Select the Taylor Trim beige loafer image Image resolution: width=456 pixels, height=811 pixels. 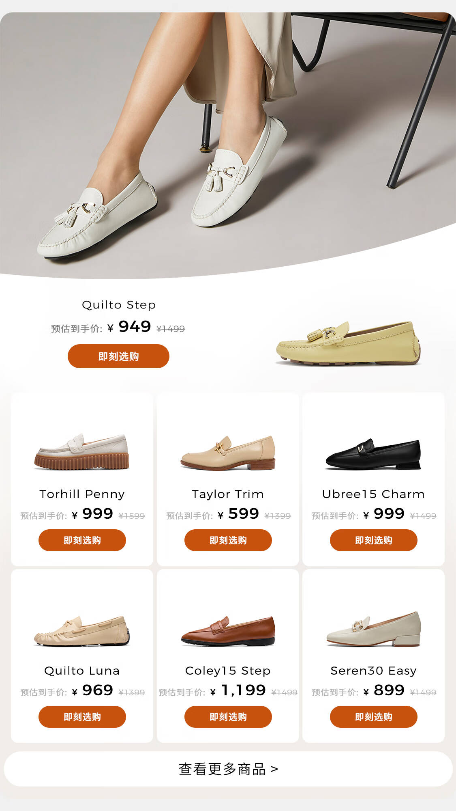coord(228,453)
